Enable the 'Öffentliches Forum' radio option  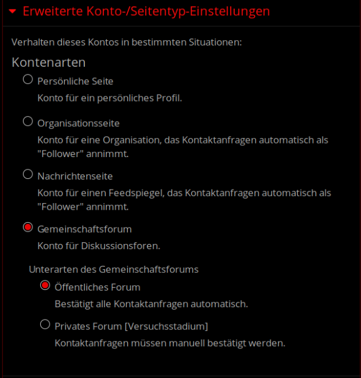point(45,286)
